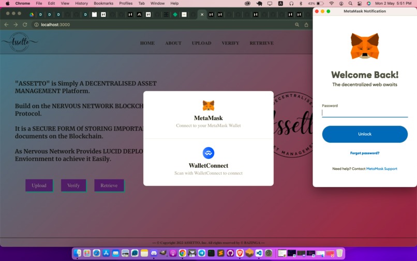Open the Apple menu
Image resolution: width=417 pixels, height=261 pixels.
[7, 3]
